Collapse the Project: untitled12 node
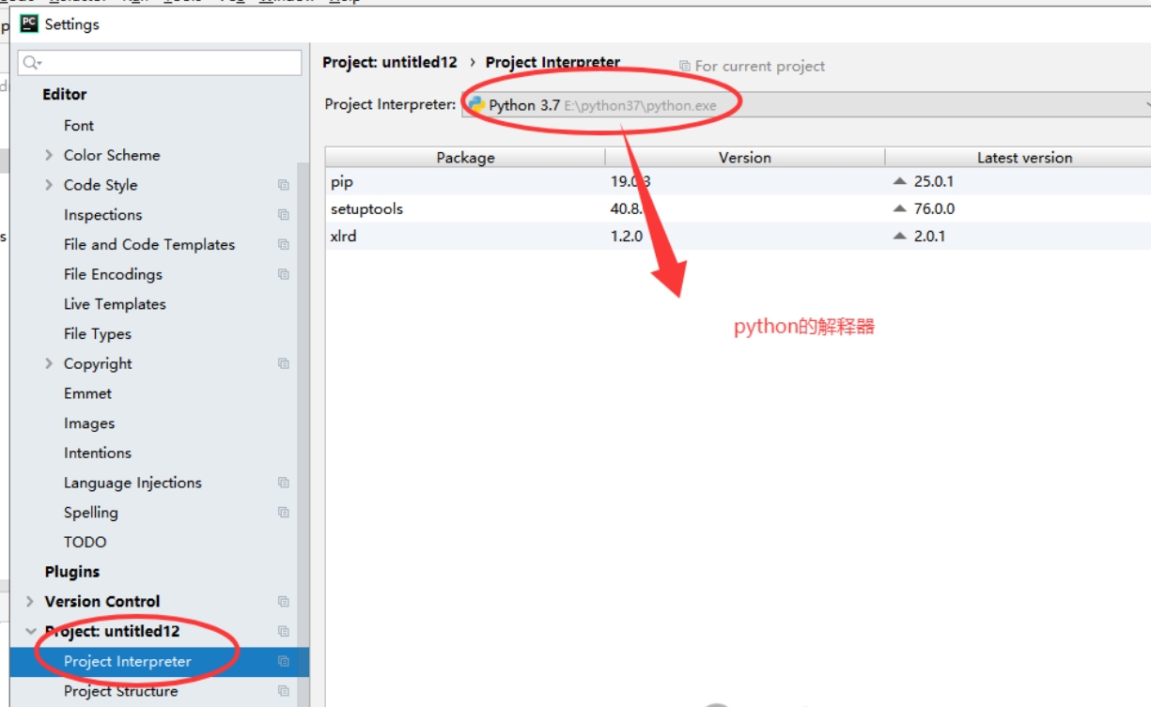This screenshot has height=707, width=1151. [30, 631]
